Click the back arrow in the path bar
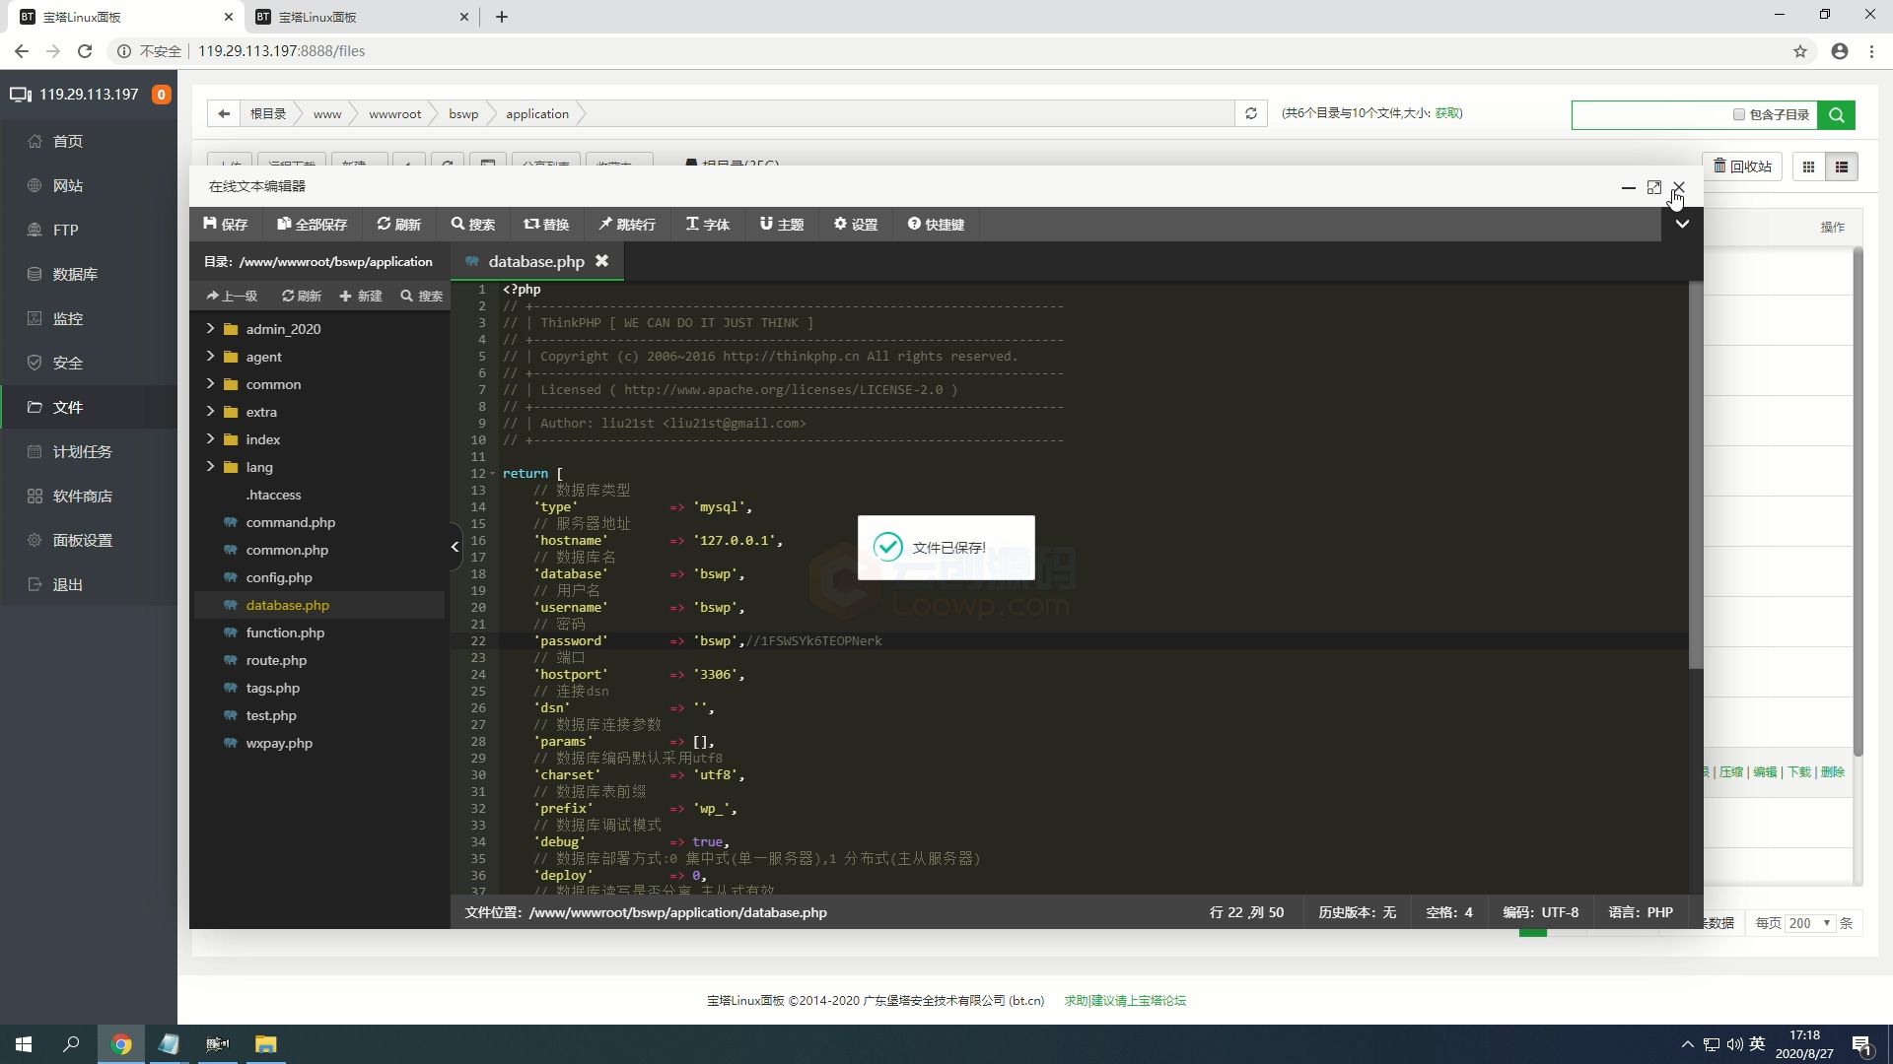This screenshot has width=1893, height=1064. coord(224,113)
